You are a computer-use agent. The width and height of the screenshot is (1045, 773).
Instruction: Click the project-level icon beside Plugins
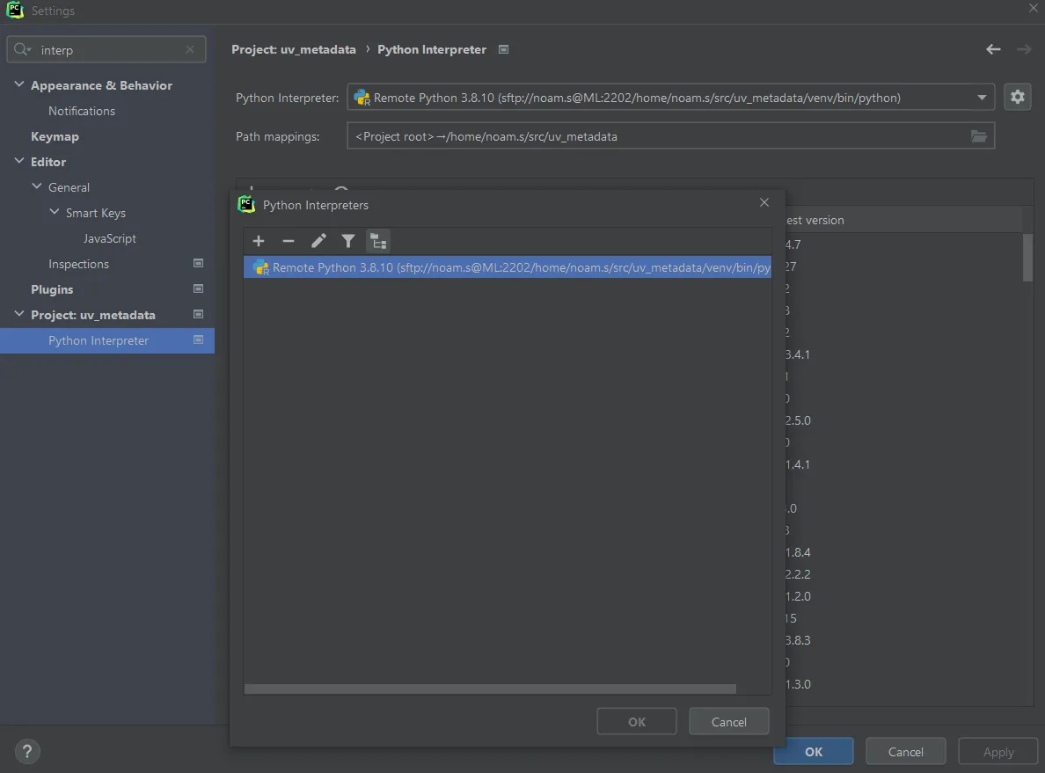(x=198, y=288)
